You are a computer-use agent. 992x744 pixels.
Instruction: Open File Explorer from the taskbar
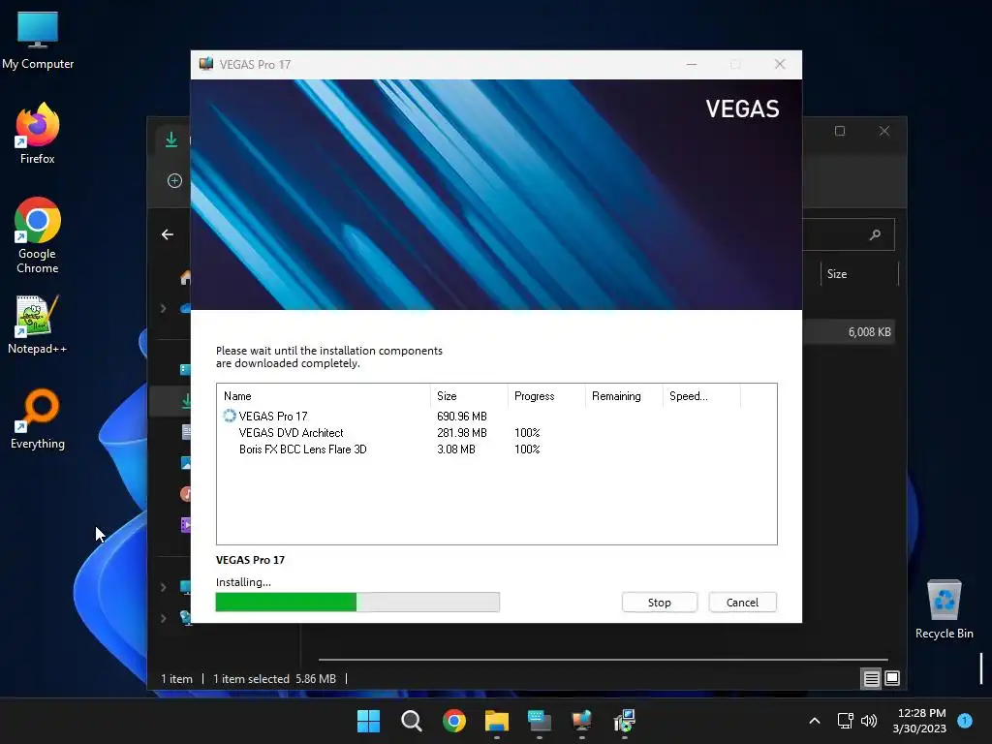point(497,721)
